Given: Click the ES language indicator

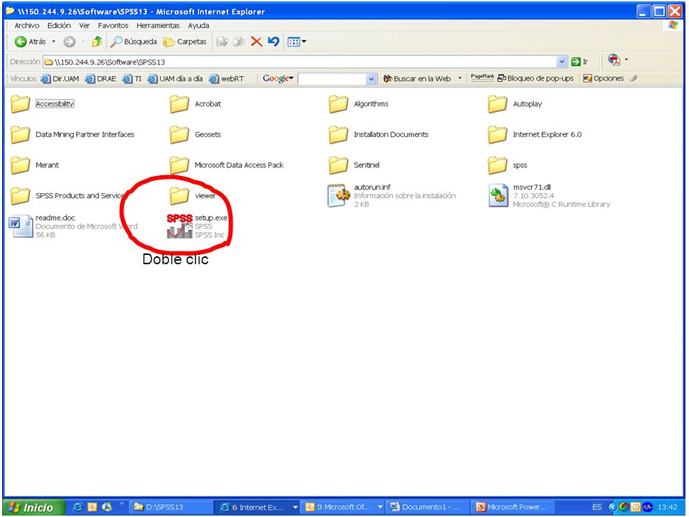Looking at the screenshot, I should (x=596, y=508).
